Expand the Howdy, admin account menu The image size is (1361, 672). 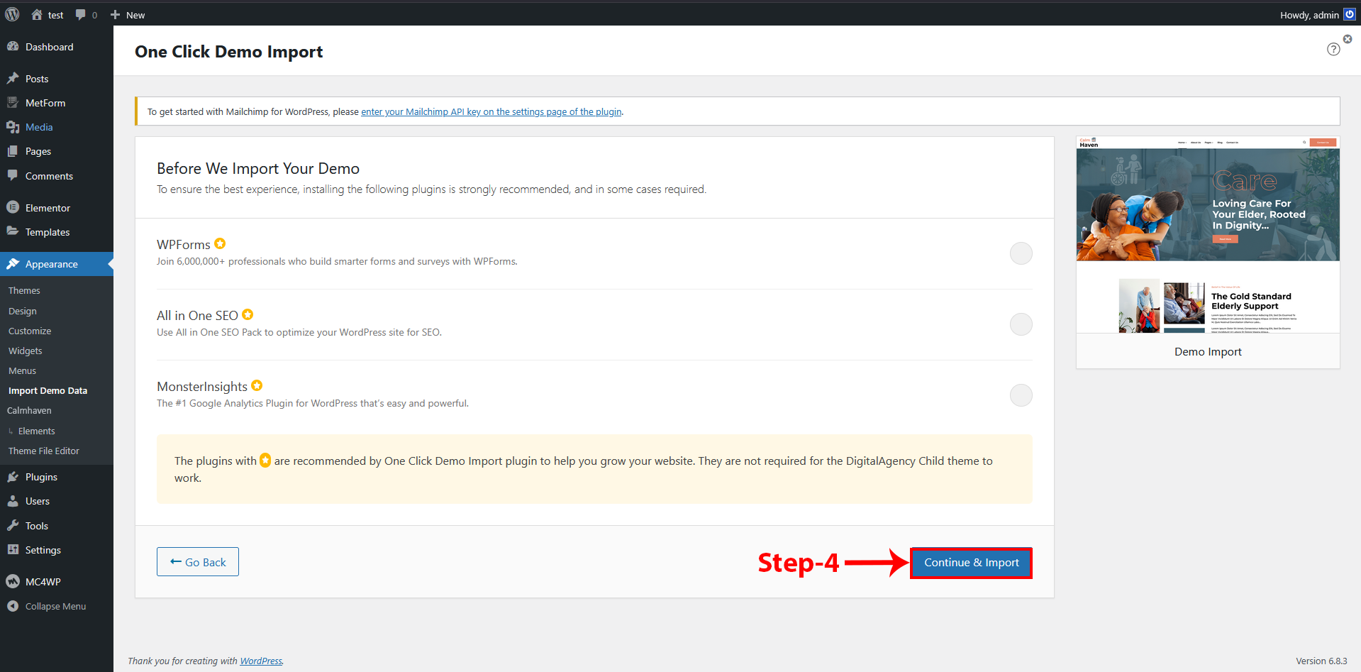1309,15
